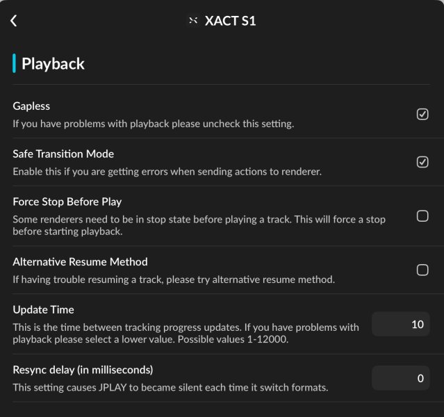Click the Gapless setting label
The image size is (444, 417).
coord(31,106)
